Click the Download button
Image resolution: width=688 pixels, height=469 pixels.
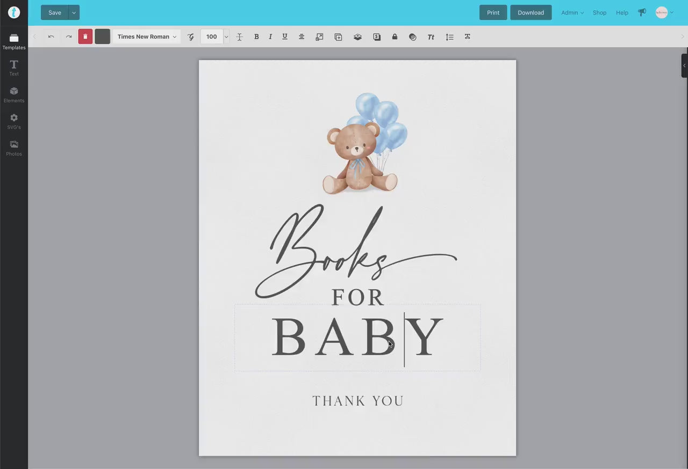[x=531, y=12]
